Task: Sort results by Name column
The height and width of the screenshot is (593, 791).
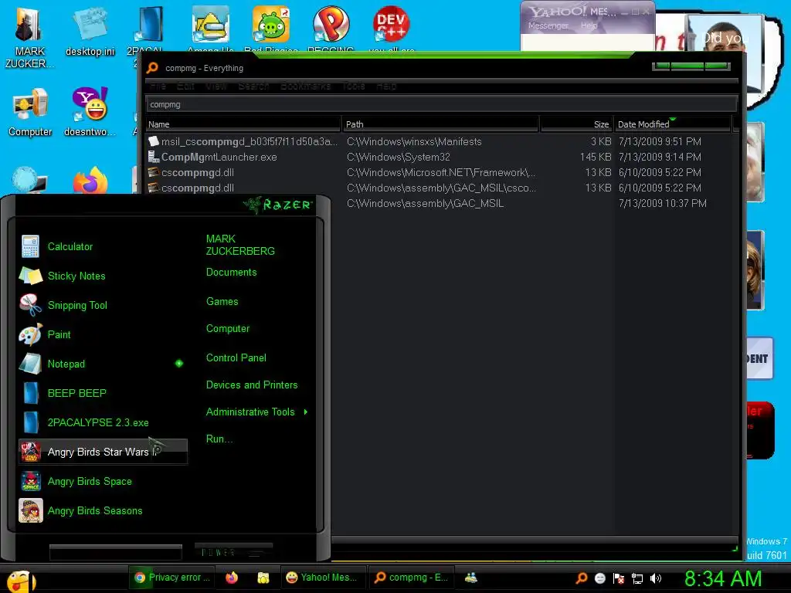Action: pos(243,124)
